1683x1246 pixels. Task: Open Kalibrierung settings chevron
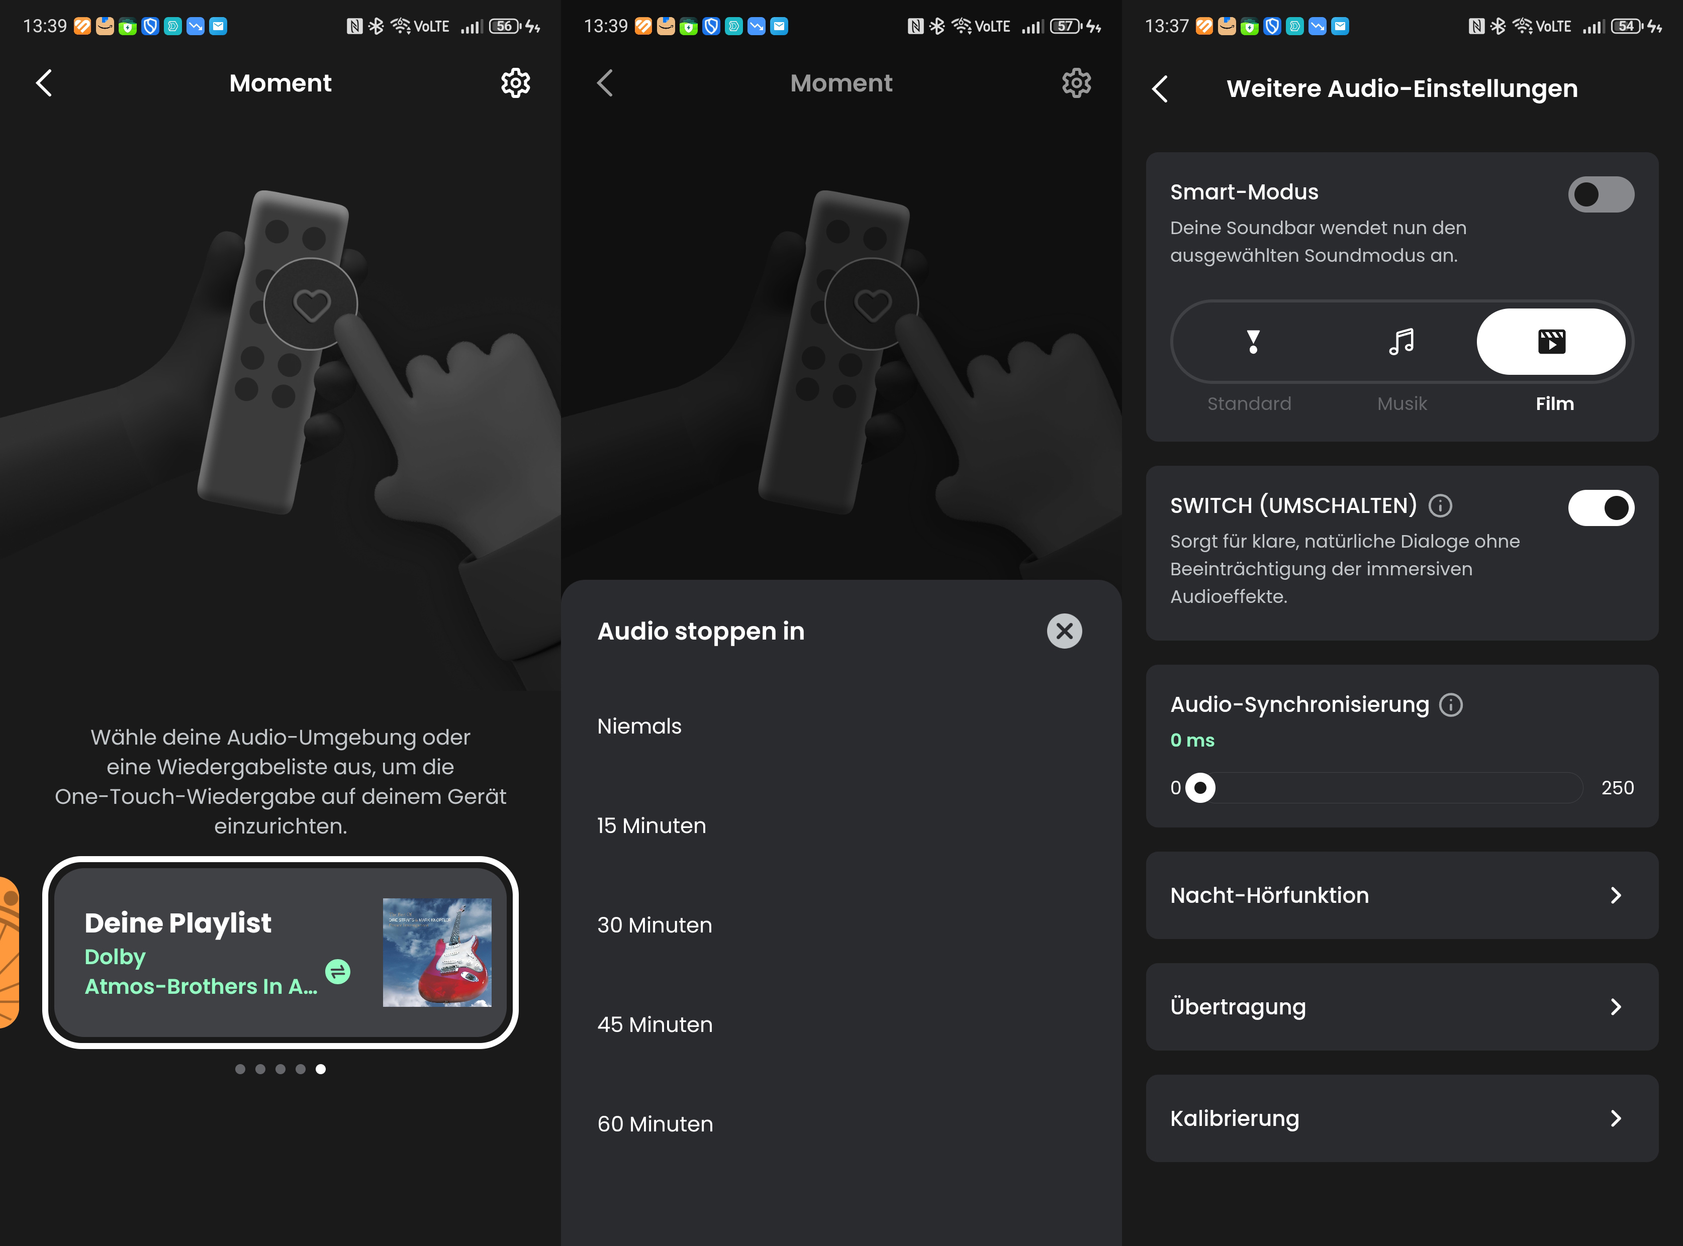(1615, 1118)
